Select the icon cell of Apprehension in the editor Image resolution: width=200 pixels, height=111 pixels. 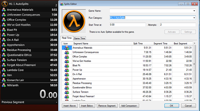coord(67,79)
